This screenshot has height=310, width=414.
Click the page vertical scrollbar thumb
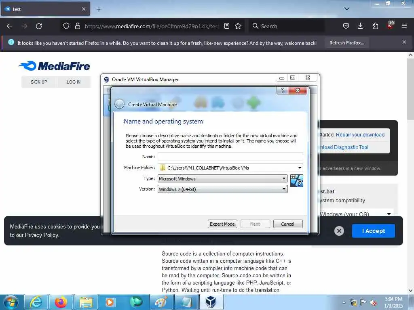[x=410, y=90]
